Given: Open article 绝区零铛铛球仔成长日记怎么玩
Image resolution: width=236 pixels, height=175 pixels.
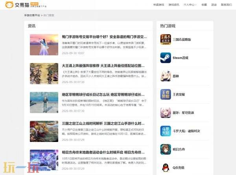Looking at the screenshot, I should tap(103, 94).
